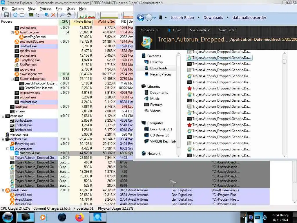Click the Music library icon
This screenshot has width=297, height=223.
click(x=146, y=99)
